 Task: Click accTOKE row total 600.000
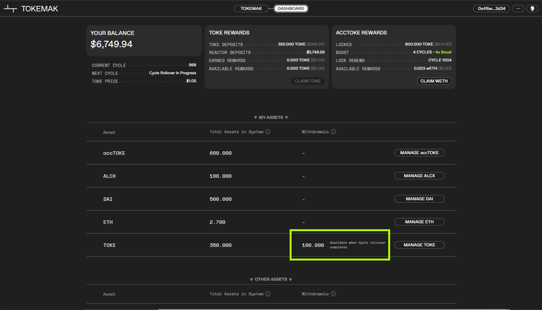(221, 153)
